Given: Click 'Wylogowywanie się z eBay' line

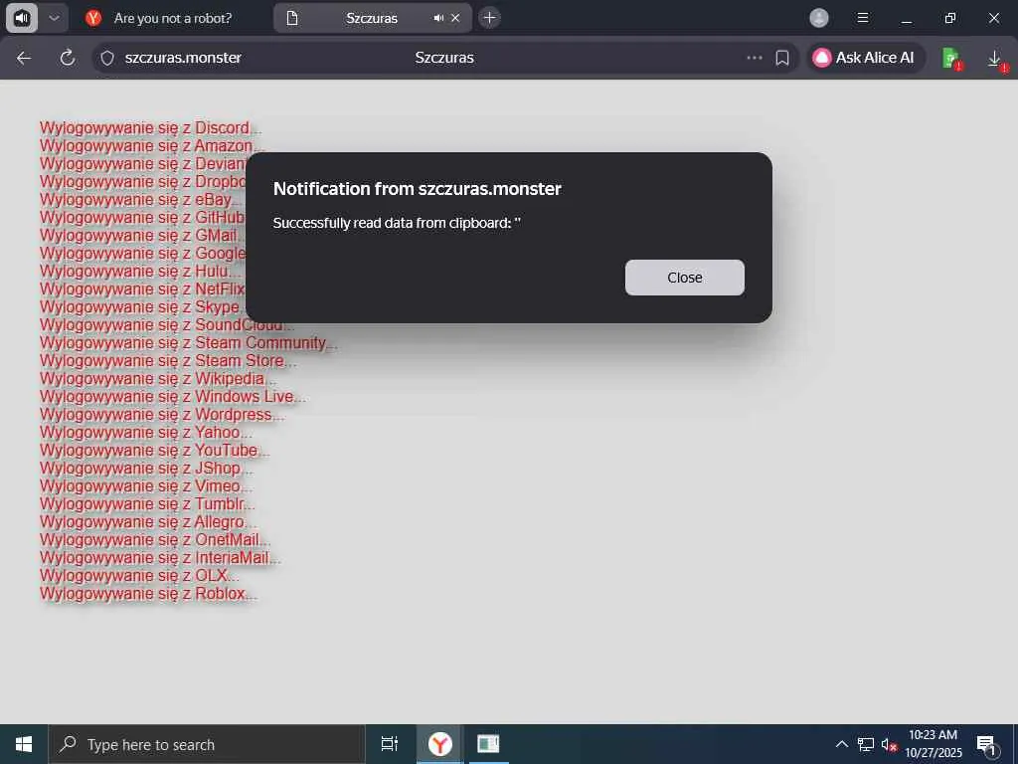Looking at the screenshot, I should pos(141,199).
